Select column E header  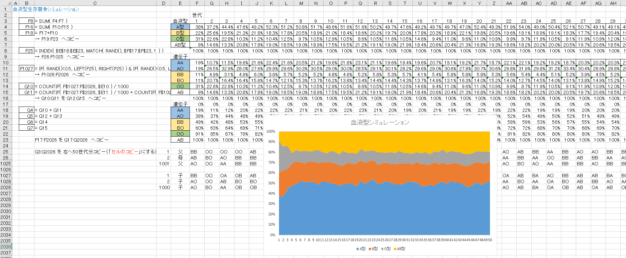pos(180,3)
